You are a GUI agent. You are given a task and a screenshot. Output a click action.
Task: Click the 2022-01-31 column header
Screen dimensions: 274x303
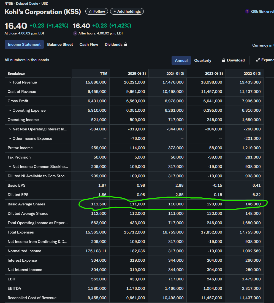pos(253,74)
